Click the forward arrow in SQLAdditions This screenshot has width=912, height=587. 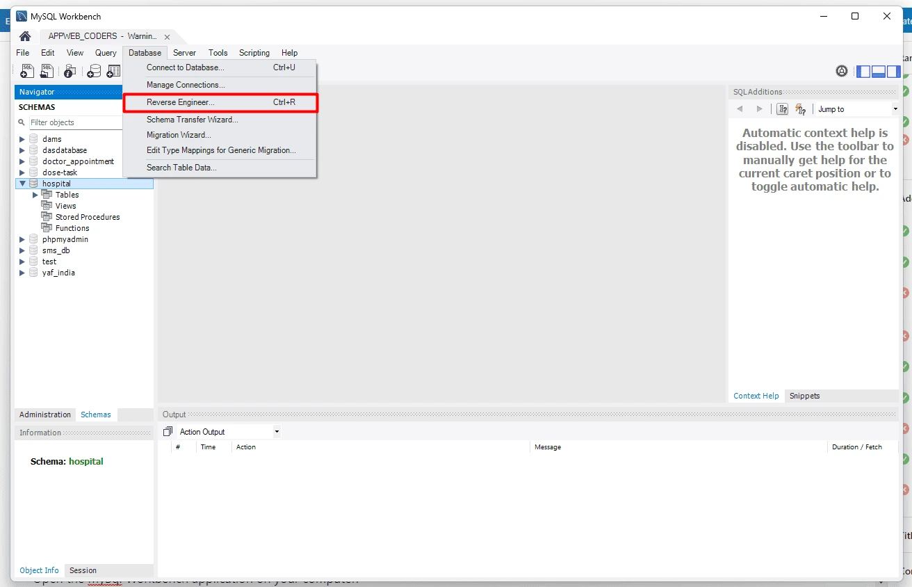pyautogui.click(x=759, y=109)
